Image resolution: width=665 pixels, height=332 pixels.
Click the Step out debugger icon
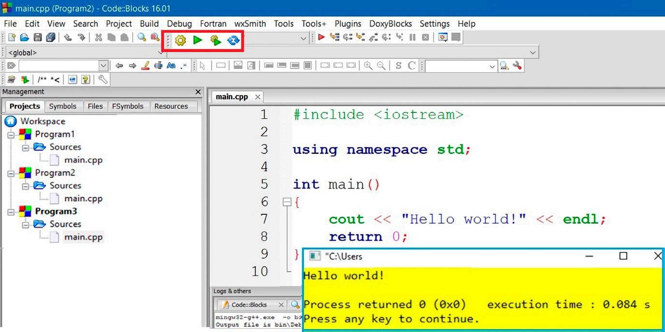373,37
